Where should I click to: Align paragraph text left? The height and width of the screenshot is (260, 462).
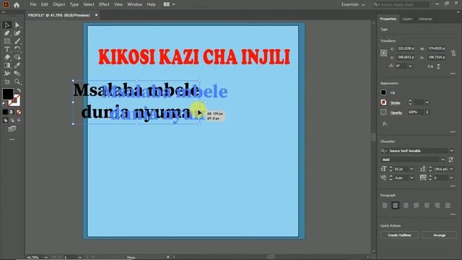coord(385,205)
